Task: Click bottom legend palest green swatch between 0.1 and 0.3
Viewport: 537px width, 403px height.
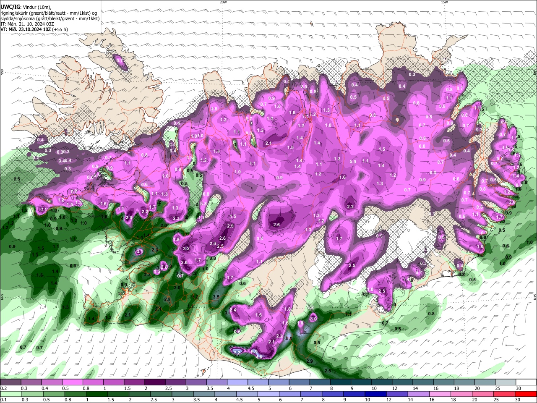Action: [x=10, y=394]
